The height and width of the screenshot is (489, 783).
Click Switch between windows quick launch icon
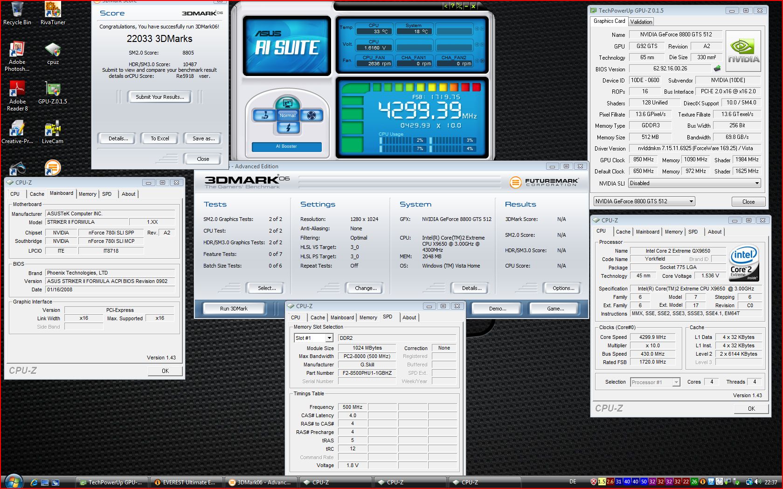pyautogui.click(x=55, y=482)
